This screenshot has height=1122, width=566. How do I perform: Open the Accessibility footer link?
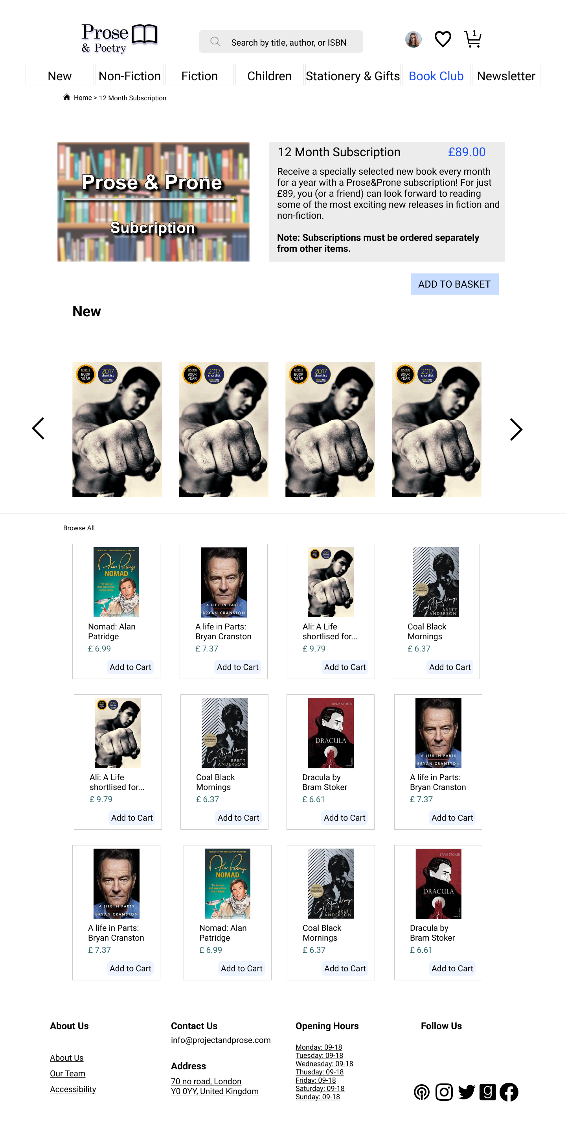(73, 1089)
